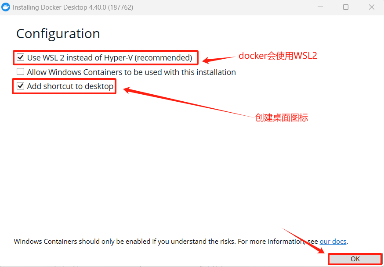Click the Docker whale icon in title bar
Screen dimensions: 384x267
tap(6, 7)
